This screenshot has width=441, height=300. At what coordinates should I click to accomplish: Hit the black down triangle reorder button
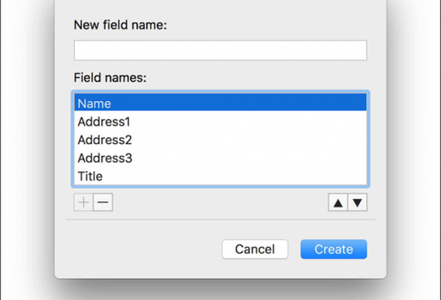click(358, 203)
